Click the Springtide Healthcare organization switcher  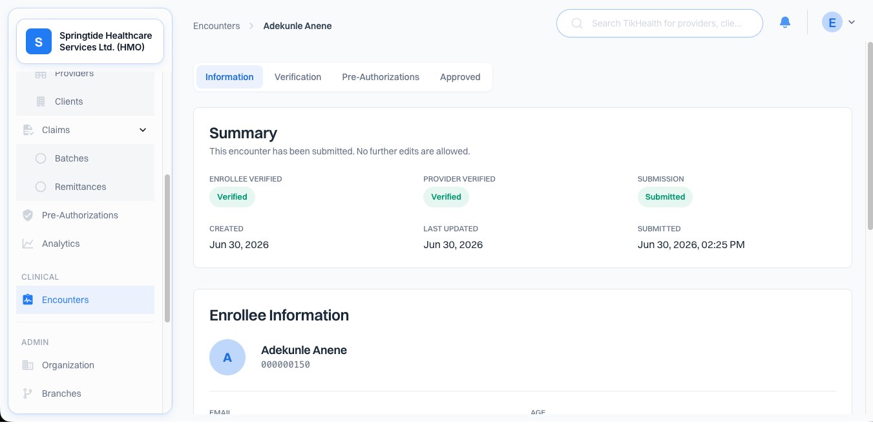coord(90,41)
